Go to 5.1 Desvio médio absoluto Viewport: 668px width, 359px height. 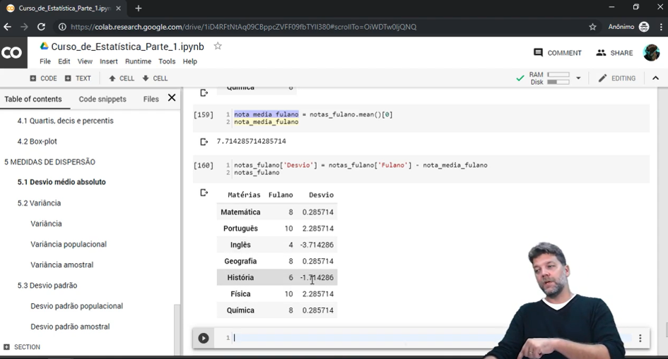click(x=61, y=182)
